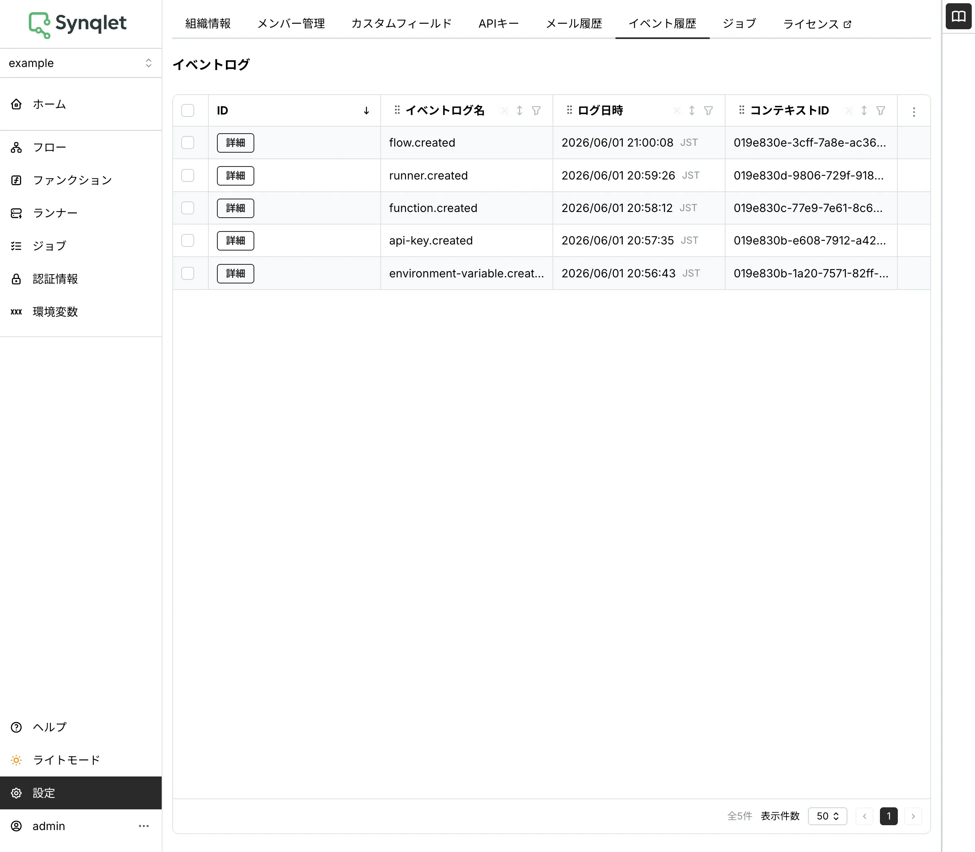This screenshot has height=852, width=975.
Task: Open 詳細 for environment-variable event
Action: click(x=236, y=273)
